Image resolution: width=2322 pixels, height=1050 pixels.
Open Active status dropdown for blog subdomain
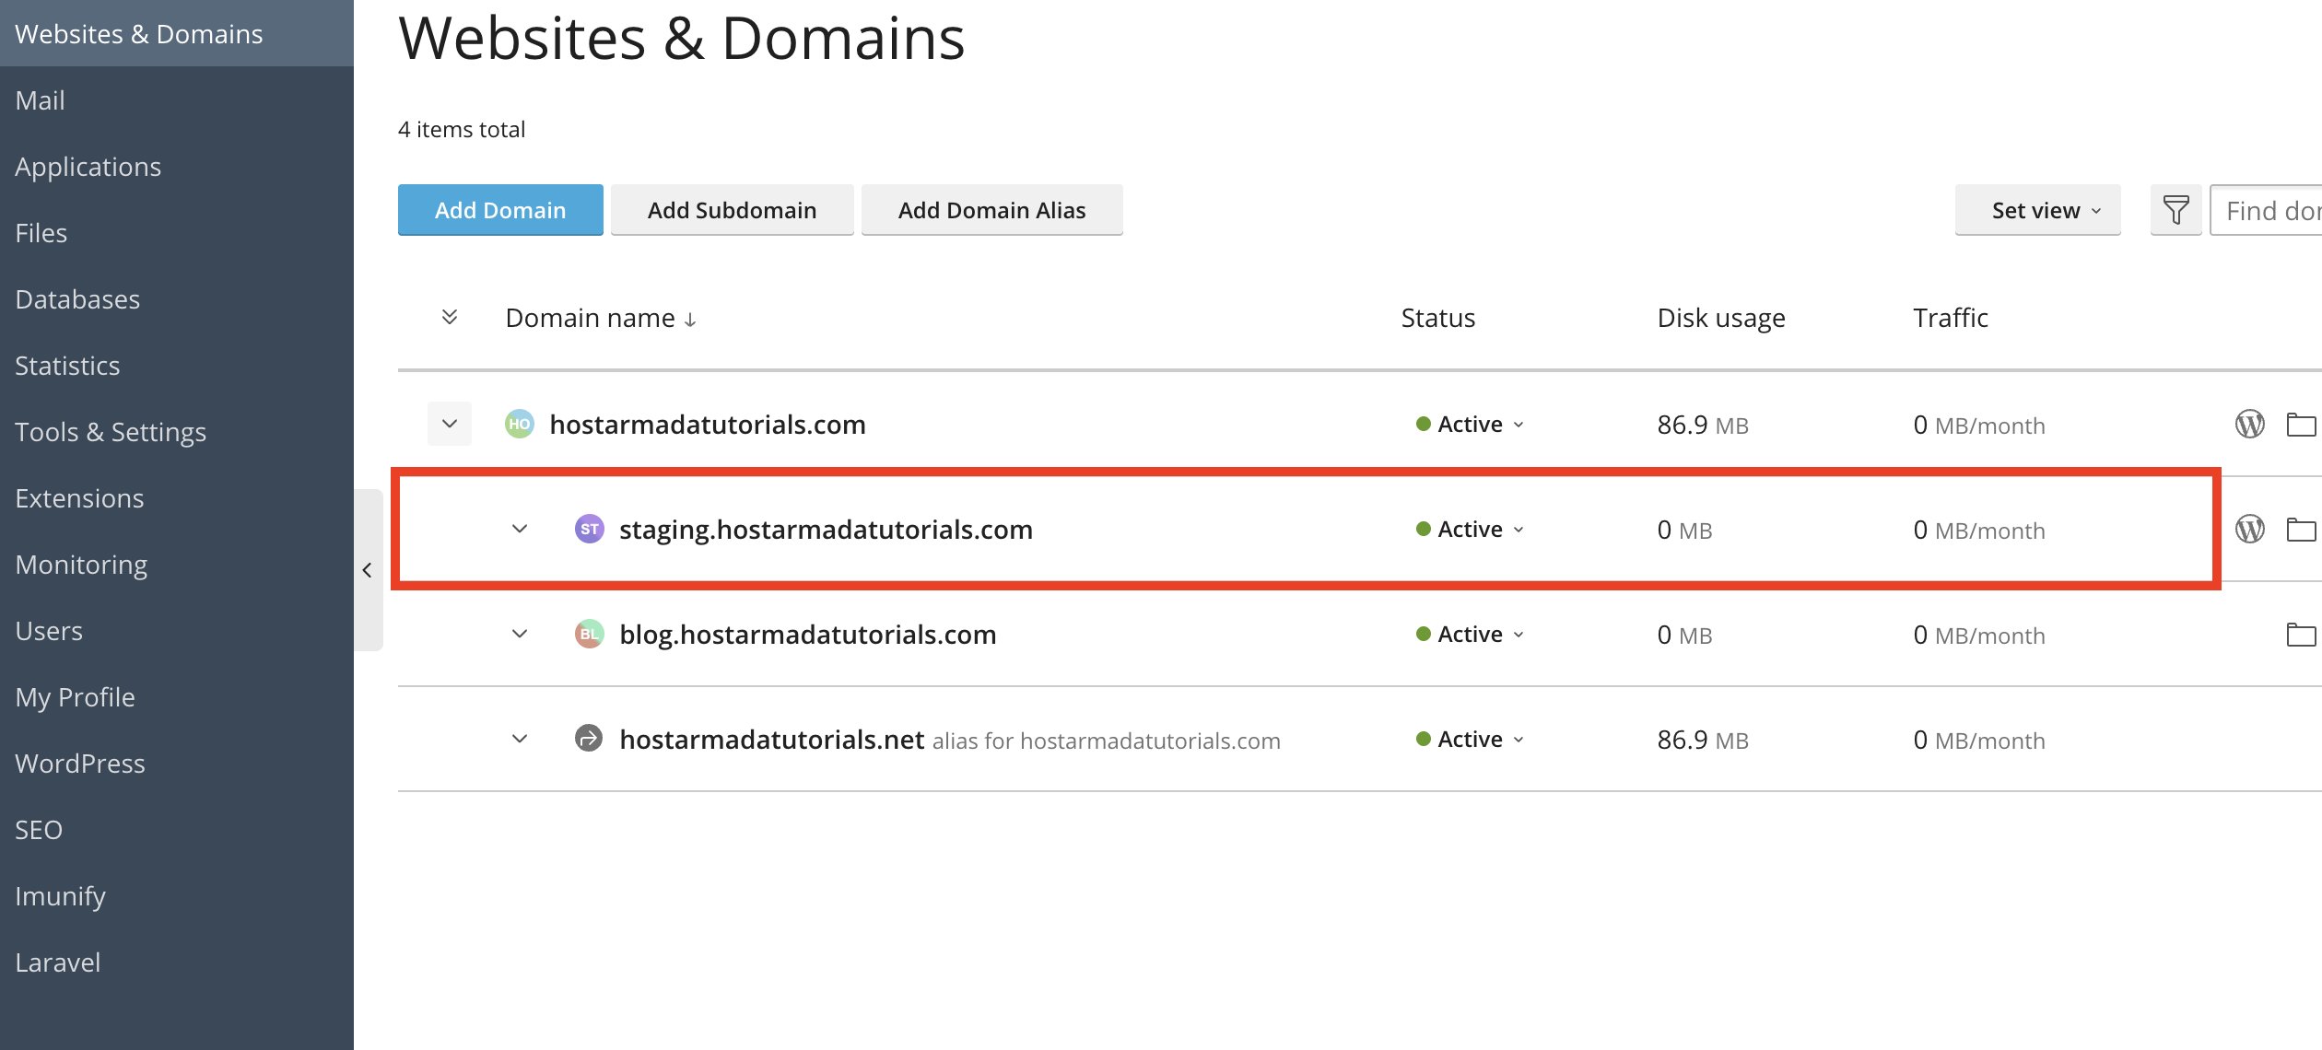[x=1471, y=635]
